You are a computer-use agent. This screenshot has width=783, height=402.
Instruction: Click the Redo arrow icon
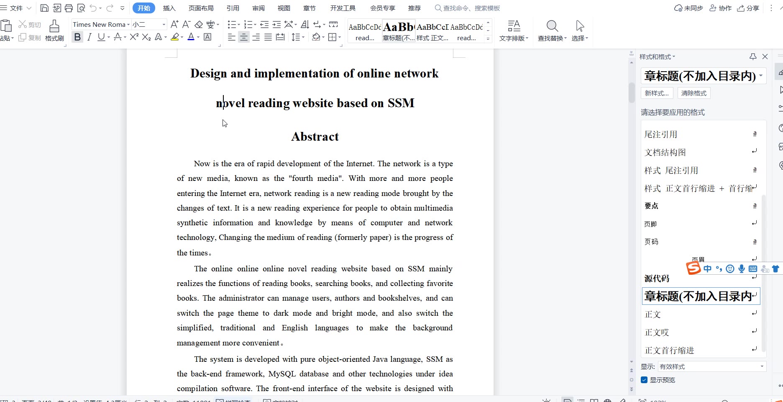click(x=110, y=8)
